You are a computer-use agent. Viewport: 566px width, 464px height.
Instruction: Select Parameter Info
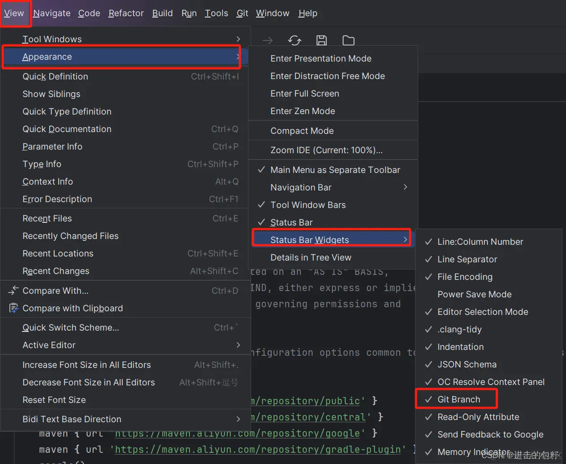[125, 146]
